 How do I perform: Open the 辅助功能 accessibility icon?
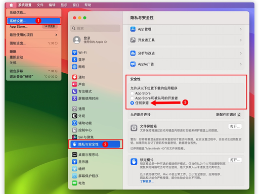[74, 123]
